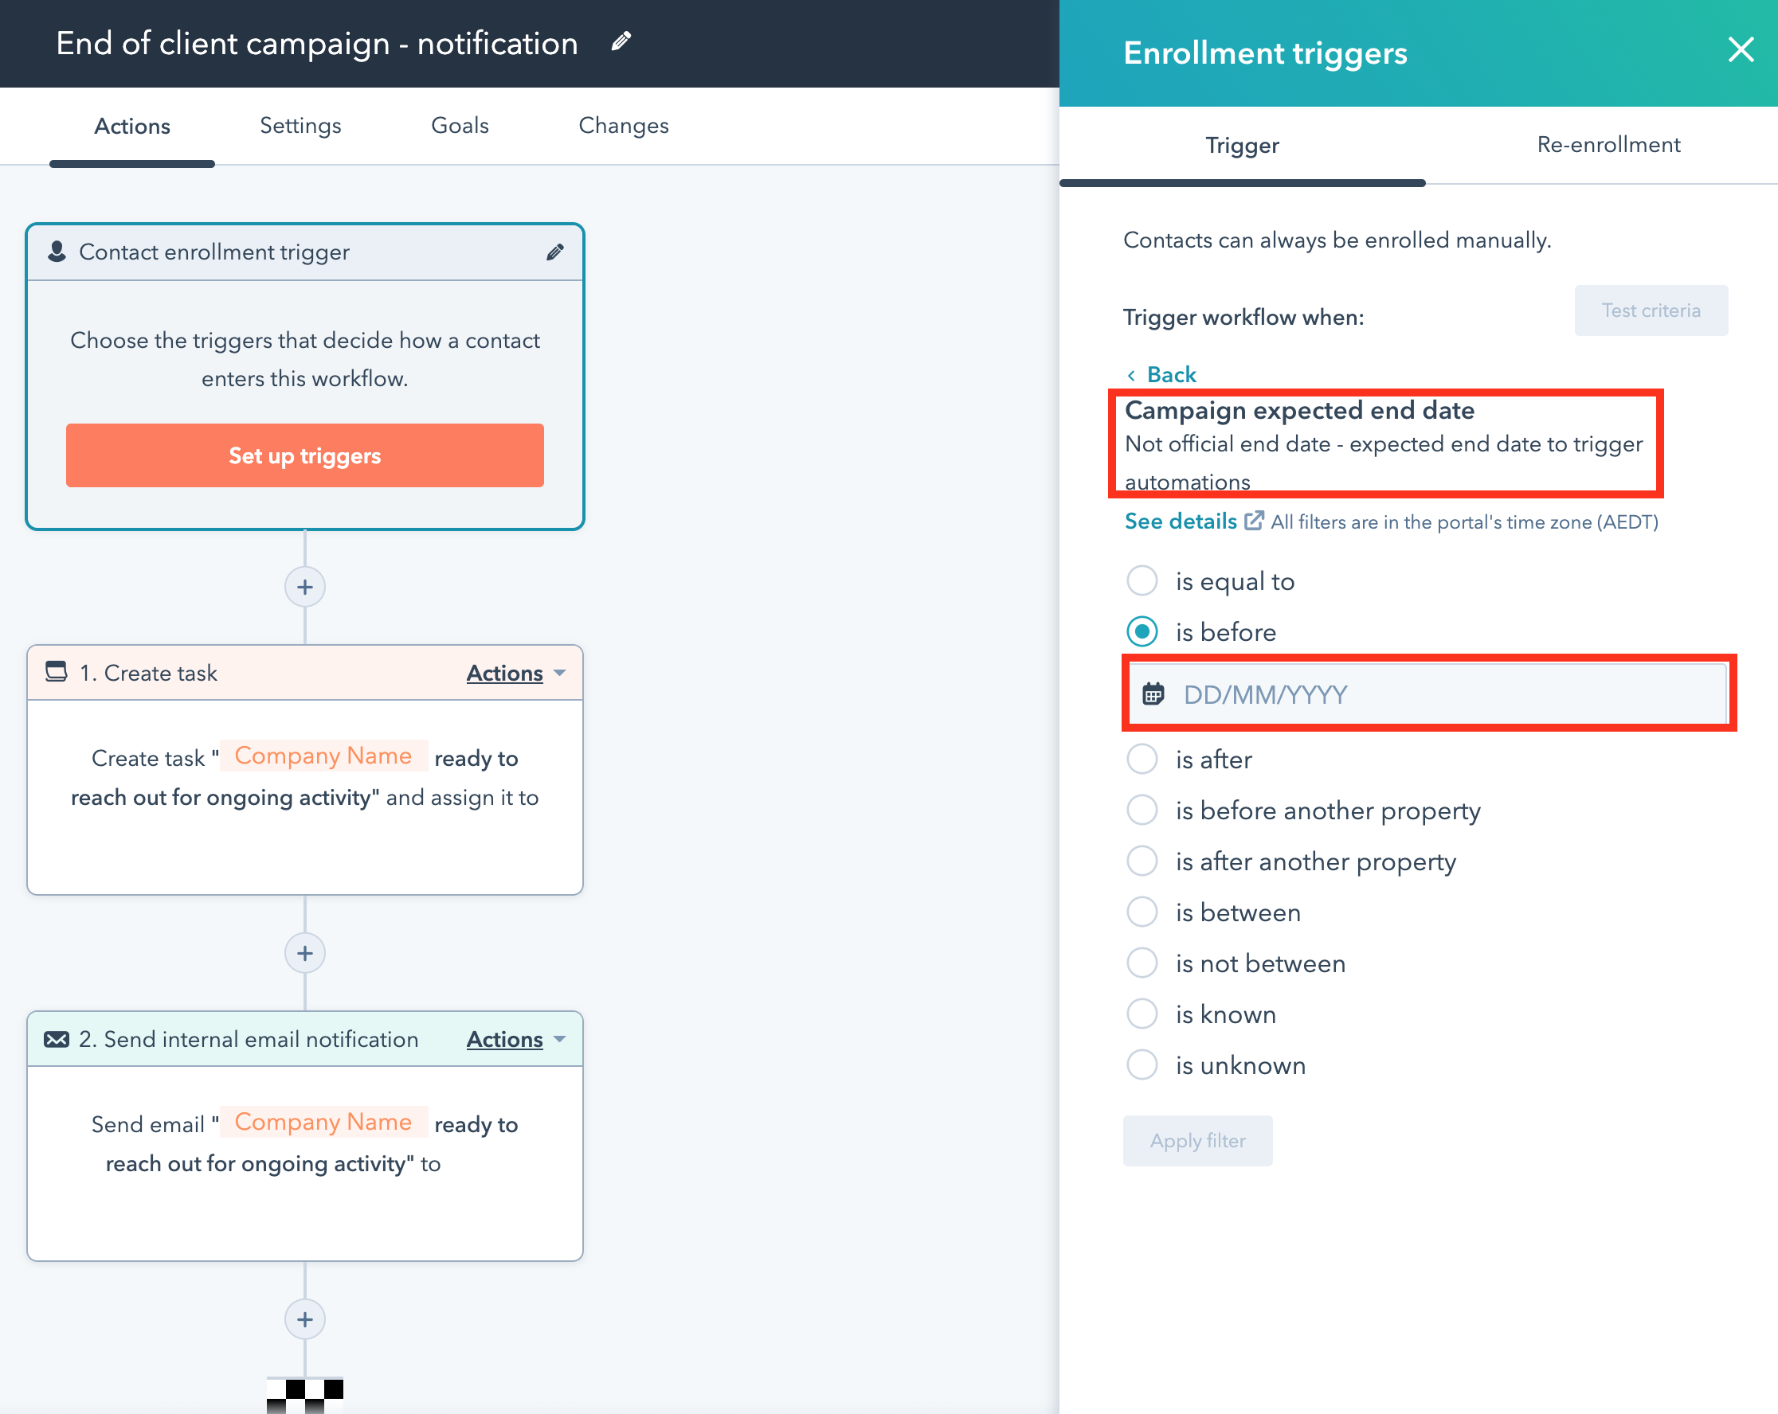Select the 'is between' option
The height and width of the screenshot is (1414, 1778).
[1142, 912]
